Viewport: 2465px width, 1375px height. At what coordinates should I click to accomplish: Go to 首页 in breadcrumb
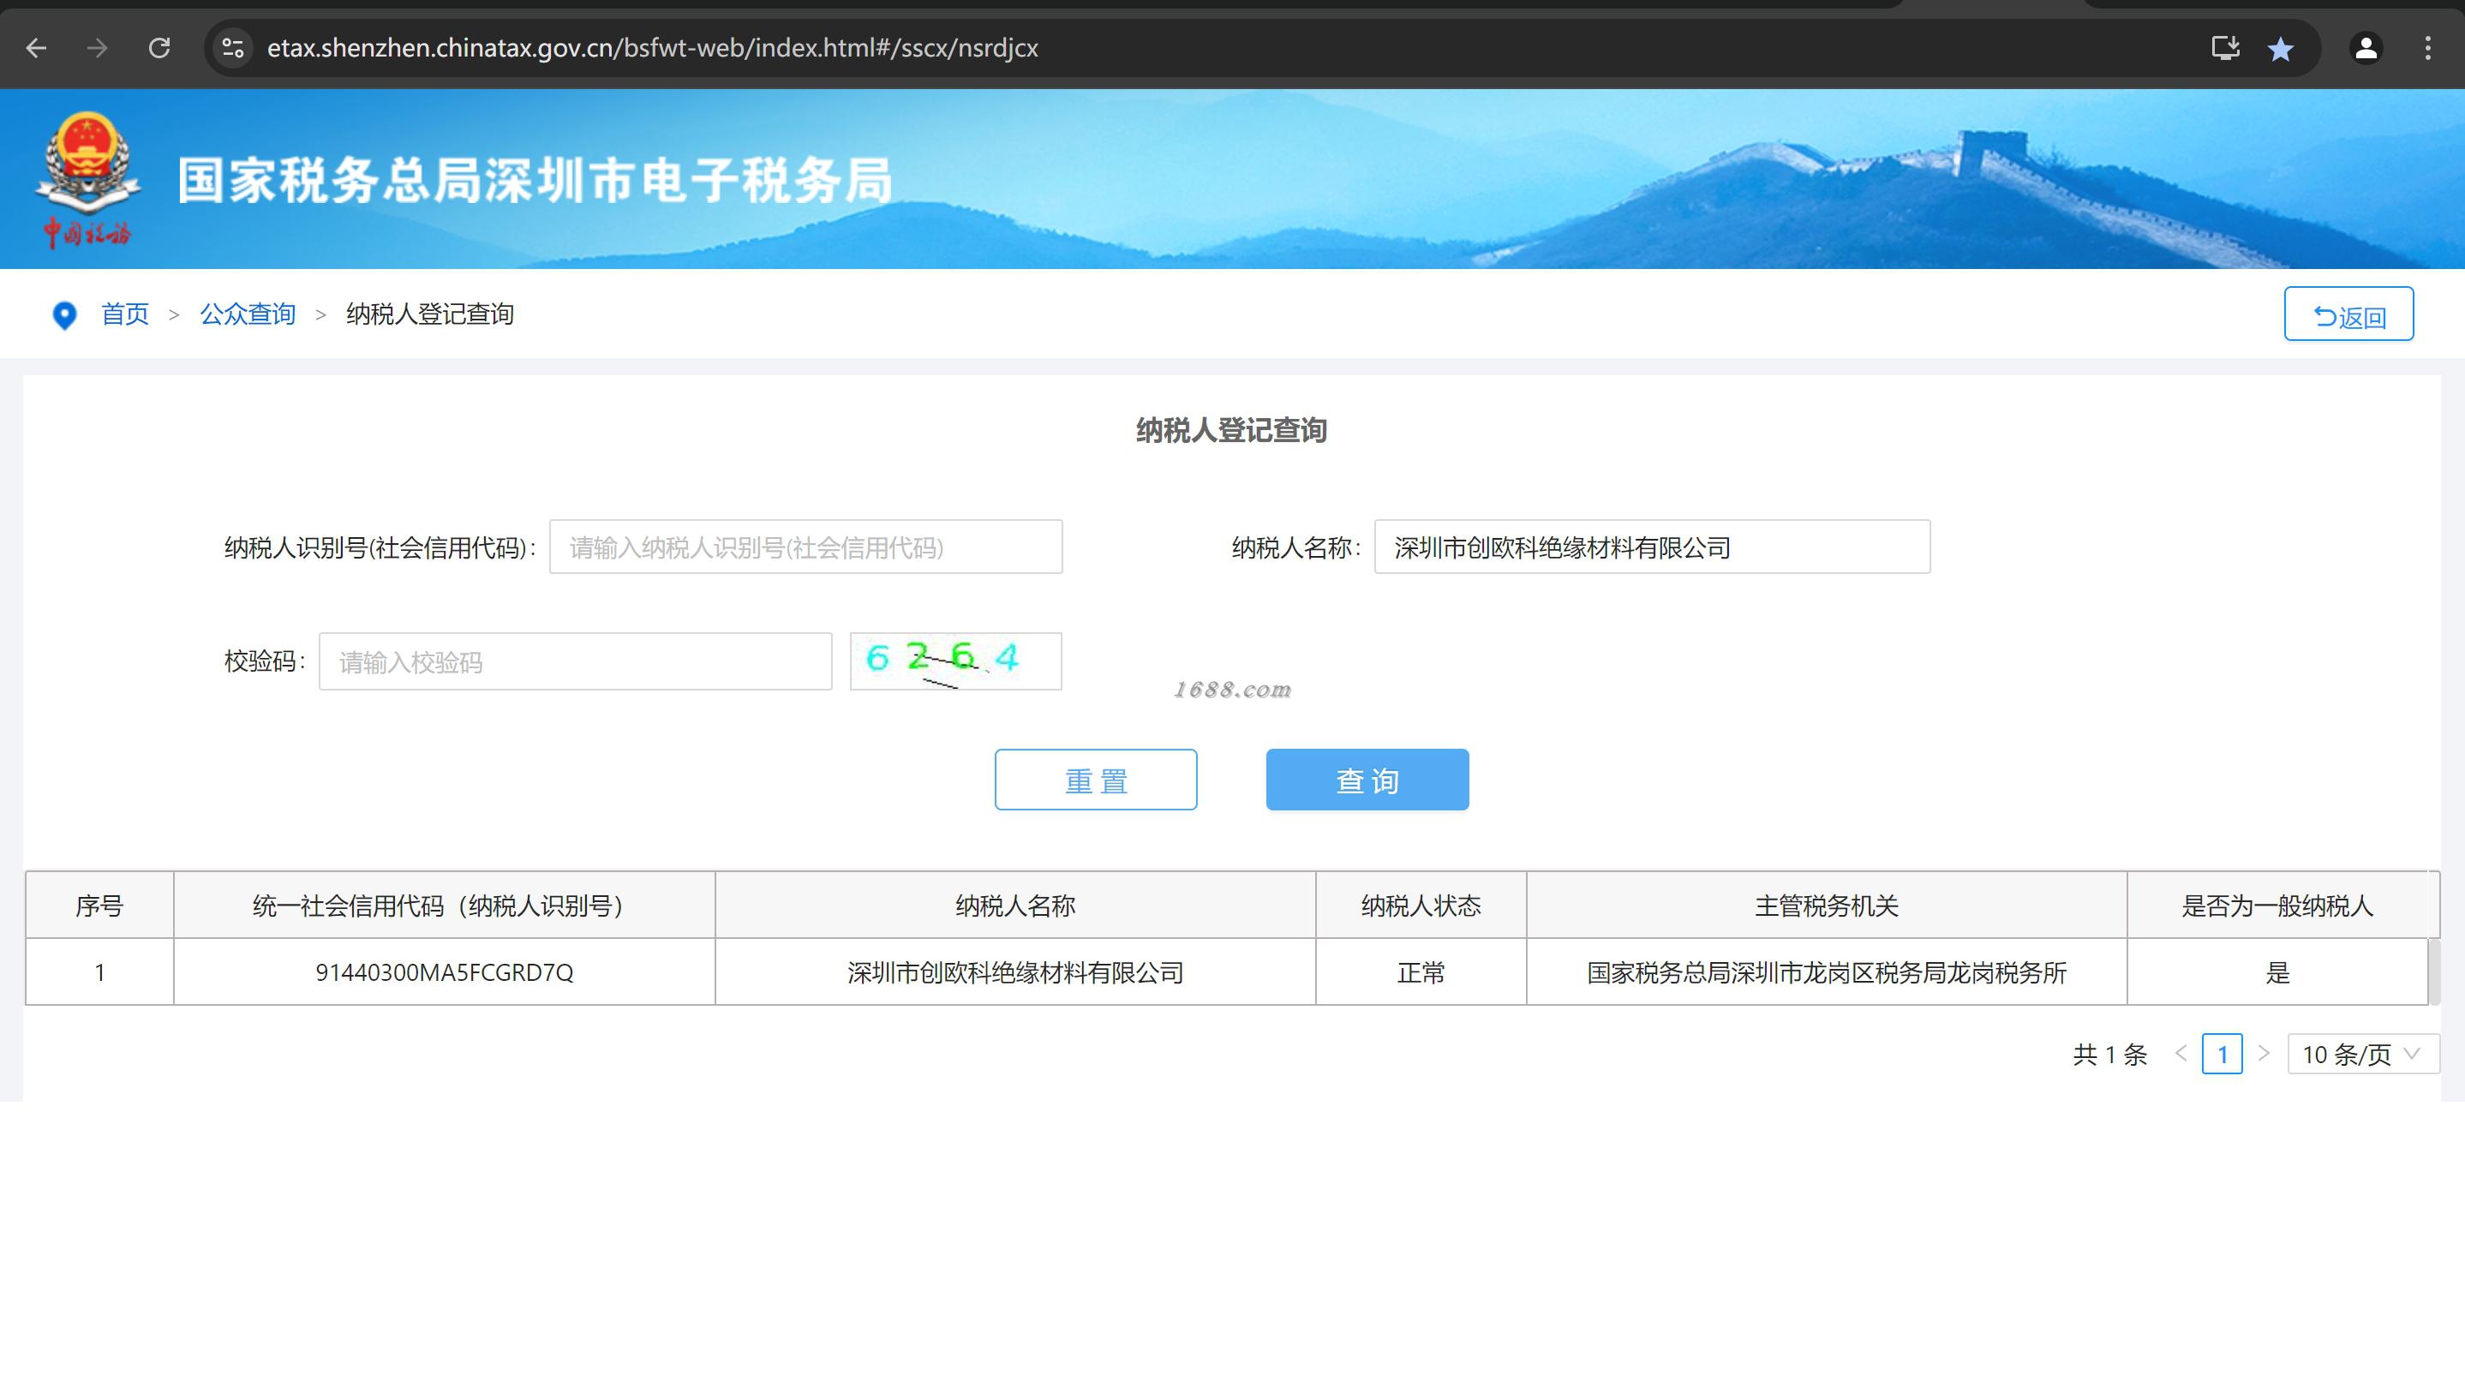(x=125, y=314)
